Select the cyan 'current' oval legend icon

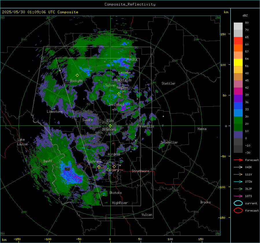tap(238, 203)
